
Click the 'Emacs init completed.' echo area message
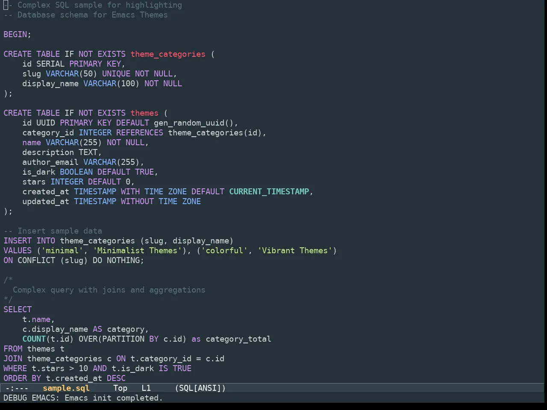(x=114, y=398)
